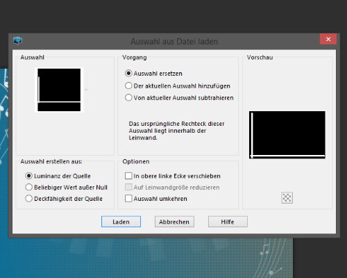Expand the small dropdown arrow beside selection thumbnail
This screenshot has width=347, height=278.
click(x=86, y=90)
